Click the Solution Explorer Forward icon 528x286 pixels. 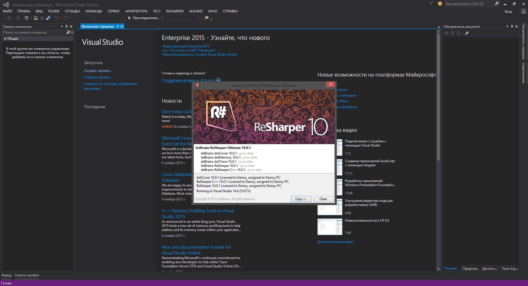pyautogui.click(x=453, y=33)
